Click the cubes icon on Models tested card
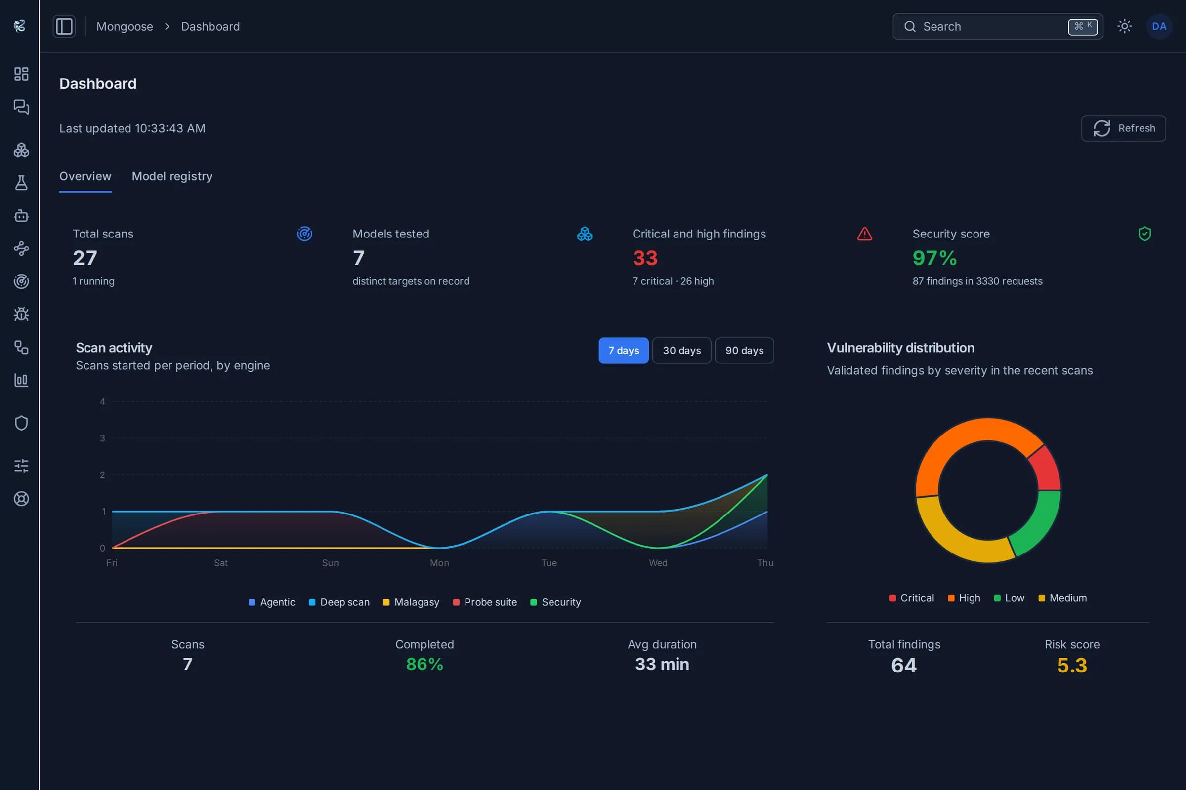 point(585,234)
